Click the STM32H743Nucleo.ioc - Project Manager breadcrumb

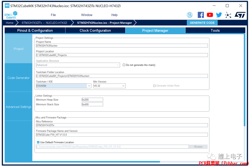point(105,23)
